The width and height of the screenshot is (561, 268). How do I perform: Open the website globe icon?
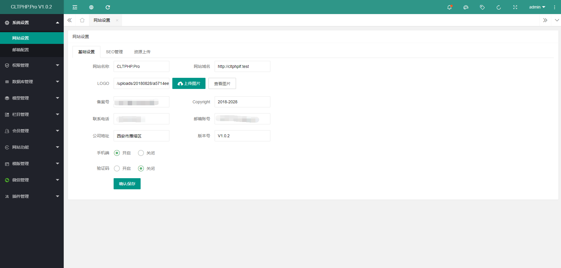click(x=91, y=7)
